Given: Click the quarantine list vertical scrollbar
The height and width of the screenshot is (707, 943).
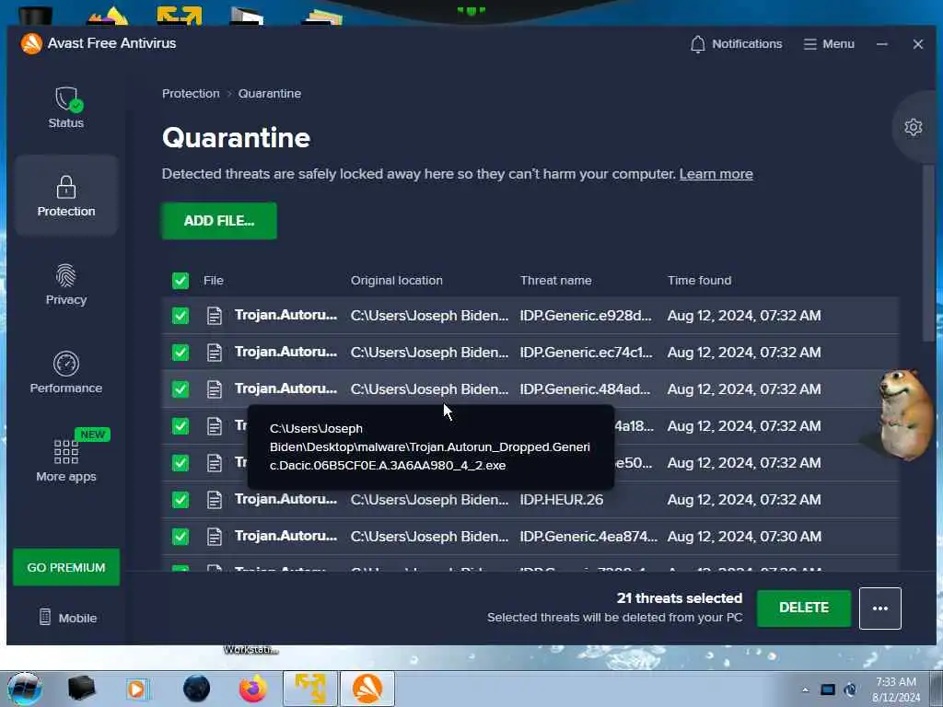Looking at the screenshot, I should (928, 252).
